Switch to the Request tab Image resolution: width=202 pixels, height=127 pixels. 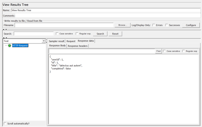[x=71, y=41]
